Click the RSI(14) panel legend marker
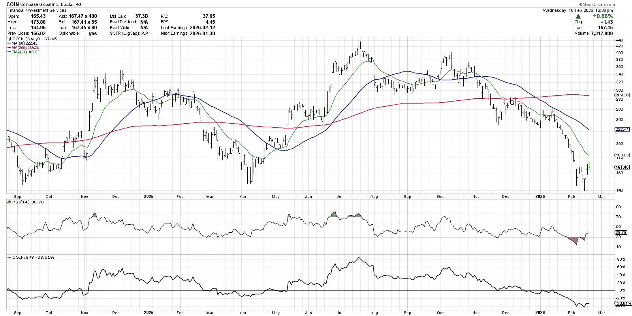 tap(9, 202)
